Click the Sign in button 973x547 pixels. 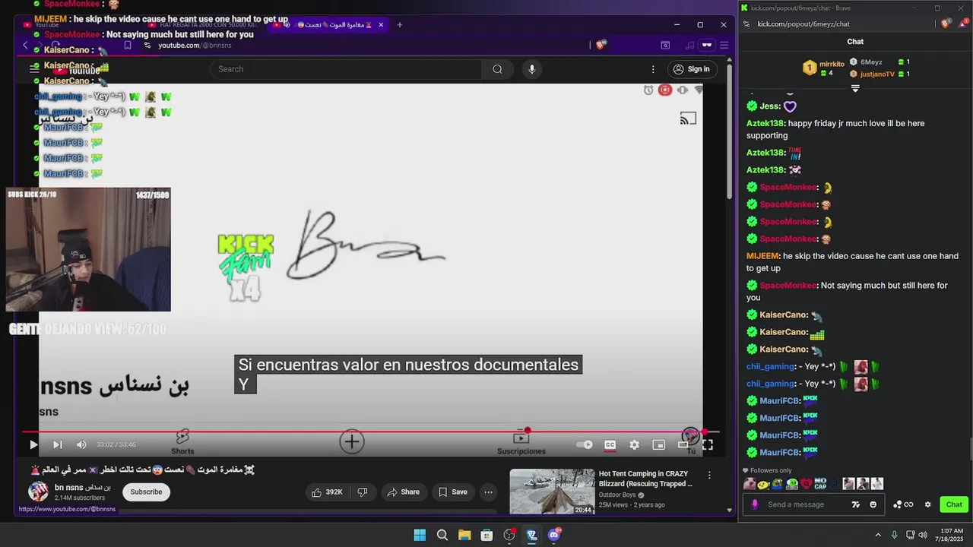point(691,69)
